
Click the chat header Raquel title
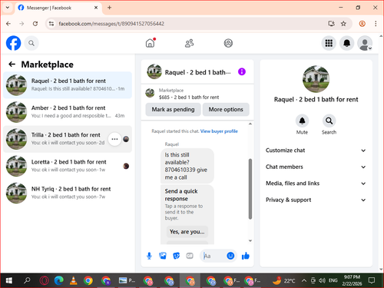point(198,72)
